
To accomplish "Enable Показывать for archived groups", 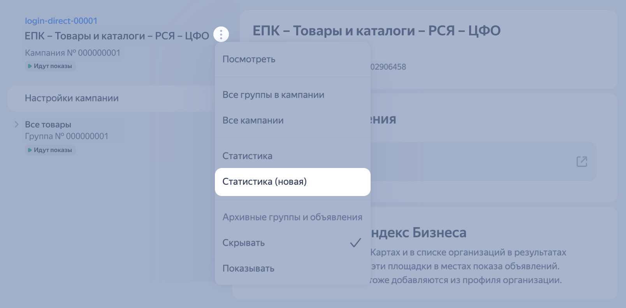I will pos(248,269).
